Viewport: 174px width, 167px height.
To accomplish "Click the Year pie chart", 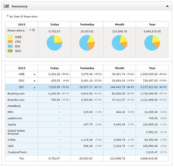I will pyautogui.click(x=152, y=43).
